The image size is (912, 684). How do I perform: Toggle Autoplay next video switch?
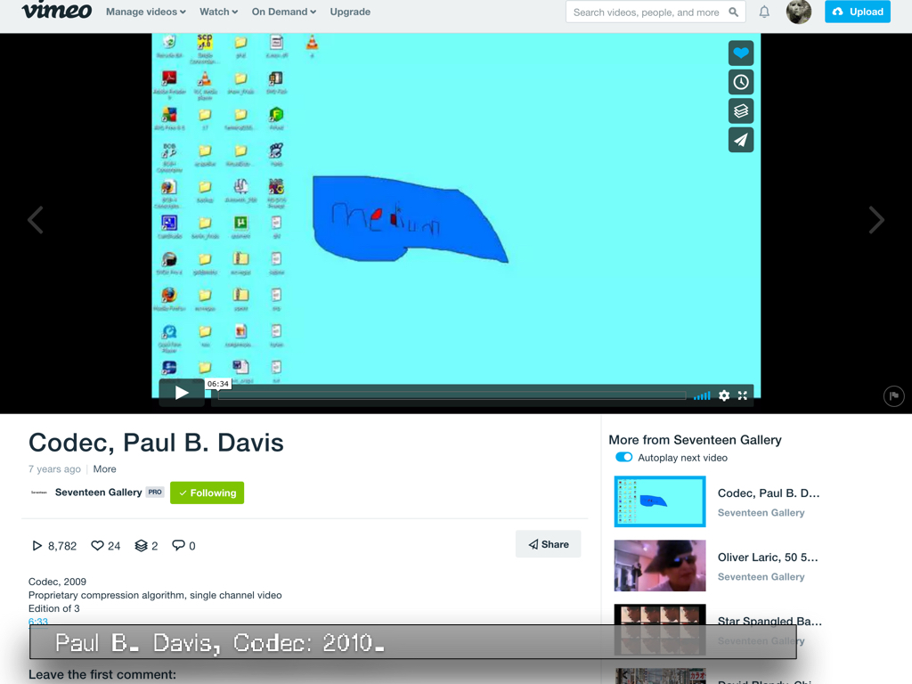[624, 457]
